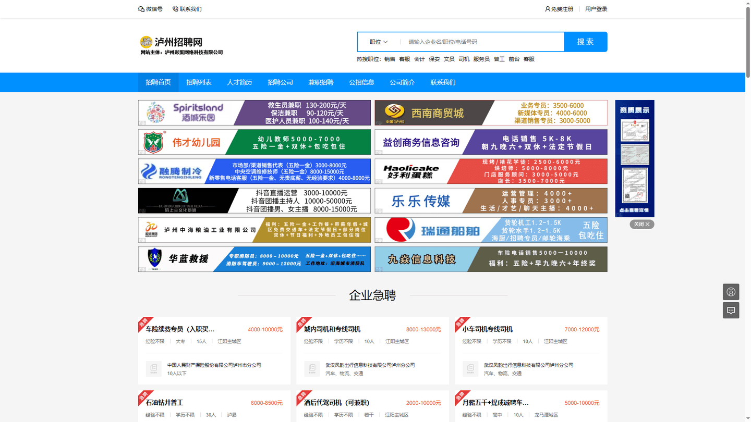751x422 pixels.
Task: Select hot job 普工
Action: (x=499, y=59)
